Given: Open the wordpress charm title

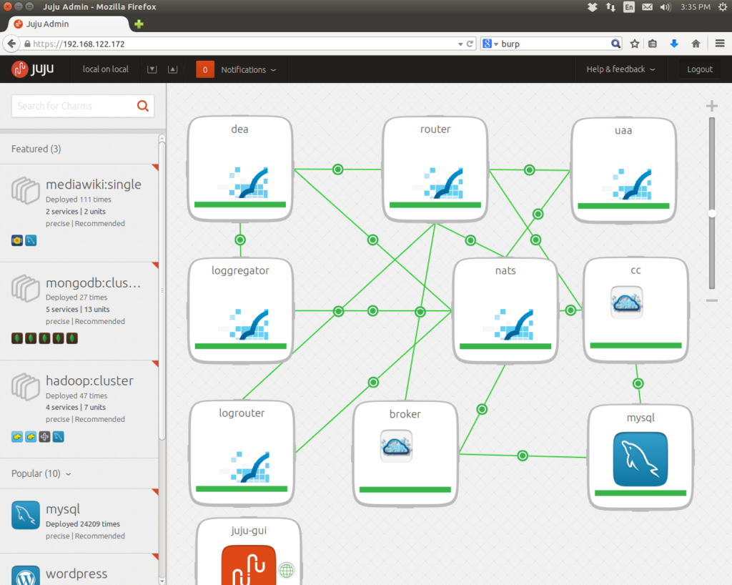Looking at the screenshot, I should tap(76, 574).
